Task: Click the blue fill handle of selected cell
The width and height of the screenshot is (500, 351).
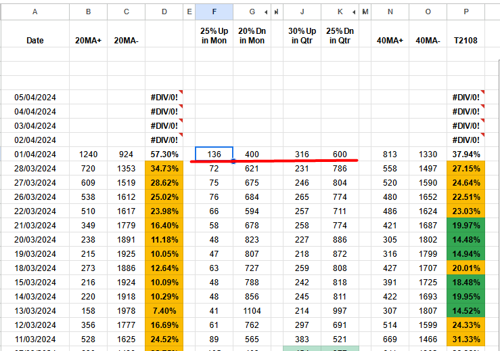Action: 233,161
